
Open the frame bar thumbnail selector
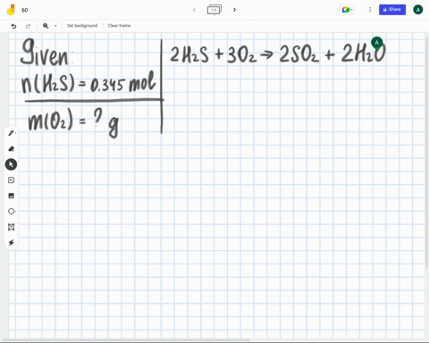pos(214,10)
